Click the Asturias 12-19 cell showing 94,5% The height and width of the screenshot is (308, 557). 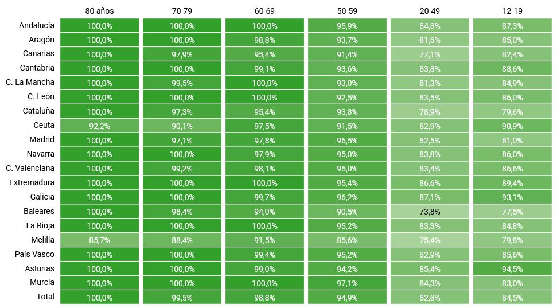pyautogui.click(x=512, y=268)
